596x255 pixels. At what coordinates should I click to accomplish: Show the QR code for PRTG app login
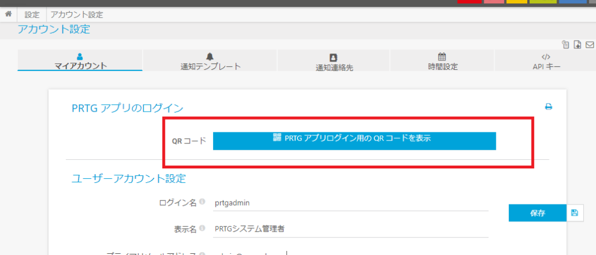tap(354, 141)
